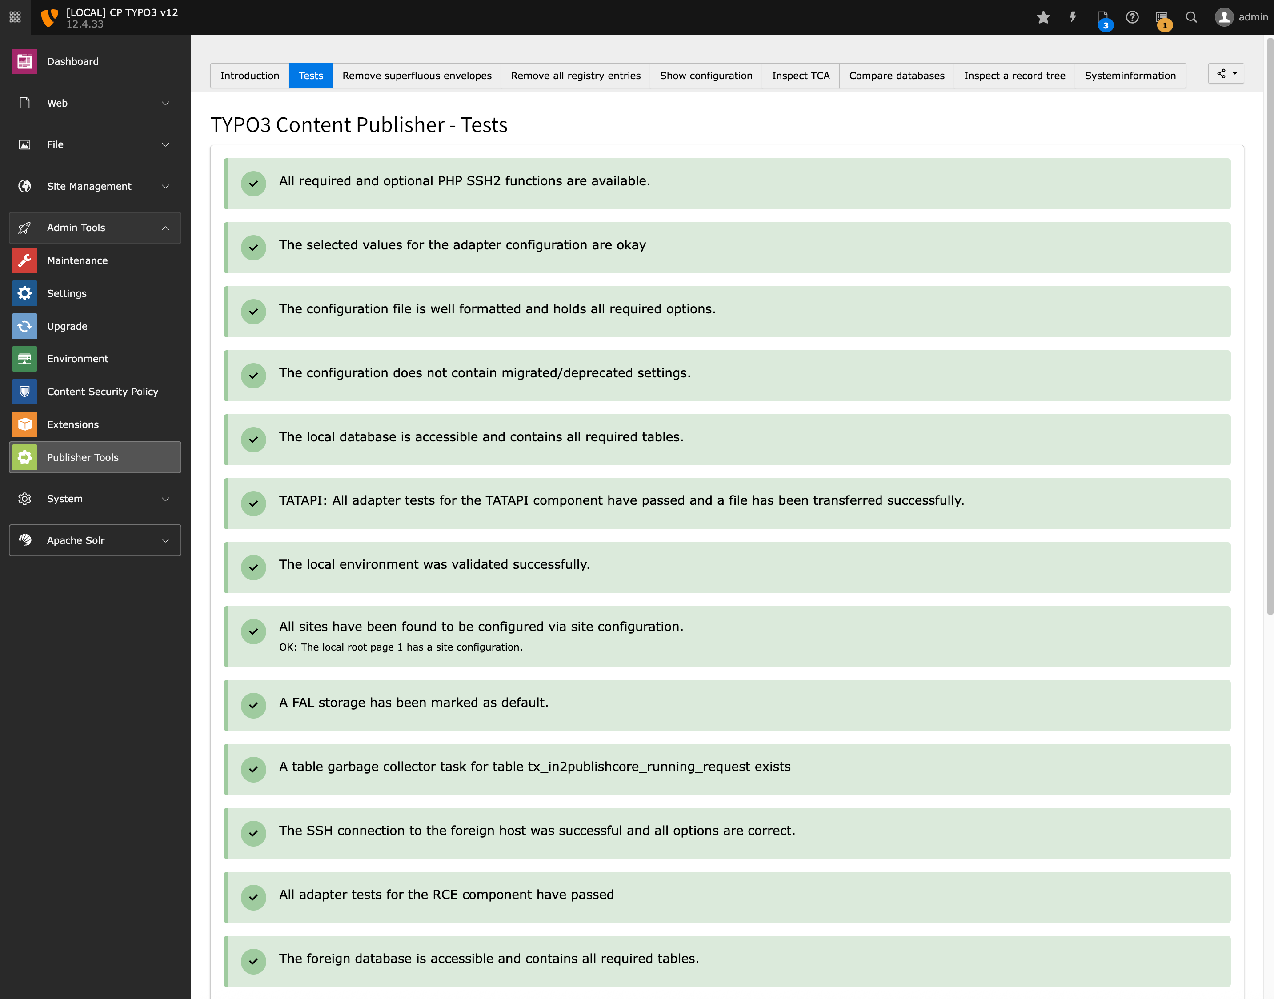Open the bookmarks star icon
Image resolution: width=1274 pixels, height=999 pixels.
point(1043,17)
